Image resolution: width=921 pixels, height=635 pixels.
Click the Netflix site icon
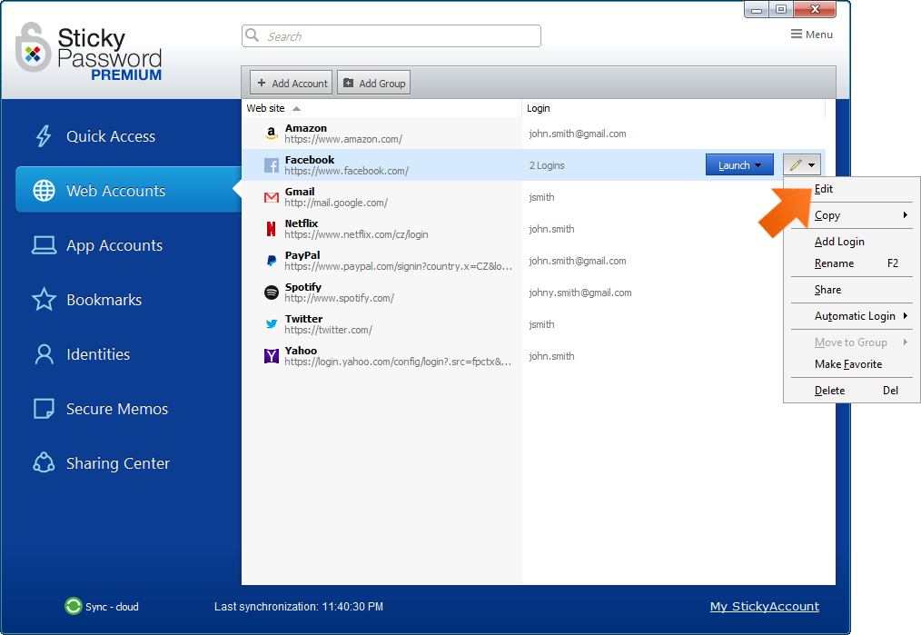point(271,229)
